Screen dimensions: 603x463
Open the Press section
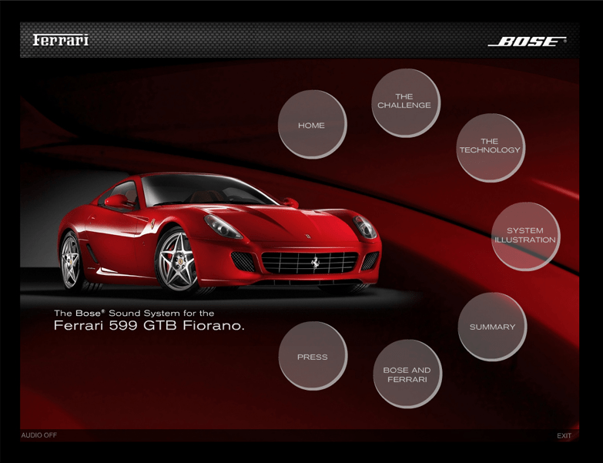(x=313, y=356)
